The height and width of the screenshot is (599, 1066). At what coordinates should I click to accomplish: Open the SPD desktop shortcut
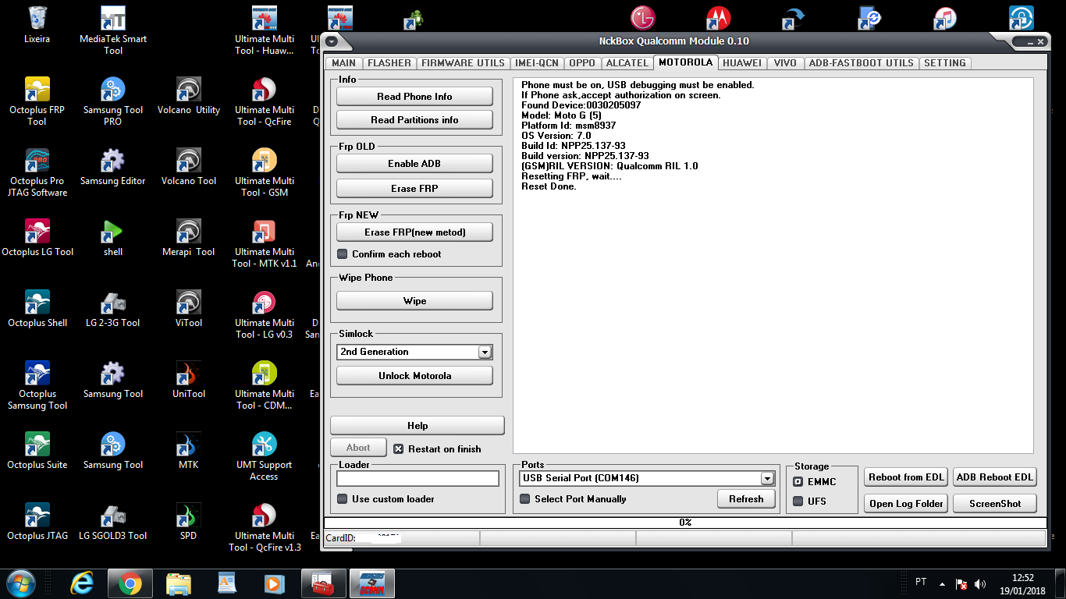189,522
